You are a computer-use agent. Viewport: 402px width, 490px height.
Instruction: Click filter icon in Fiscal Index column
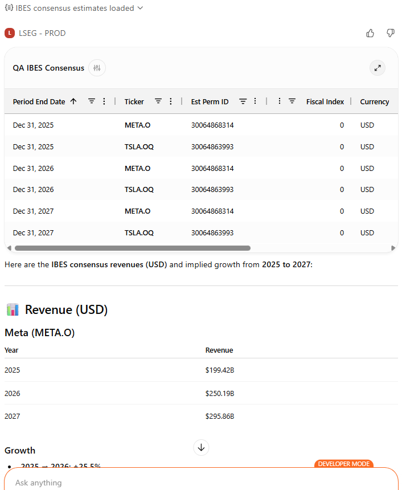[292, 101]
